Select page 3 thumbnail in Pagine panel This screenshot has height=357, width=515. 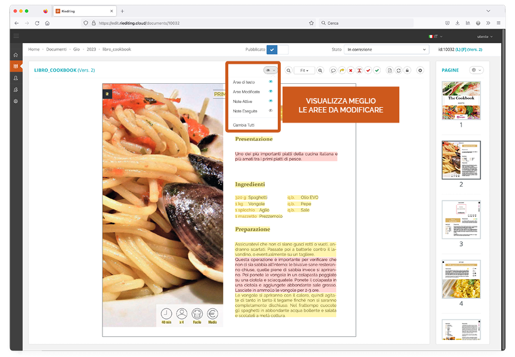point(461,220)
